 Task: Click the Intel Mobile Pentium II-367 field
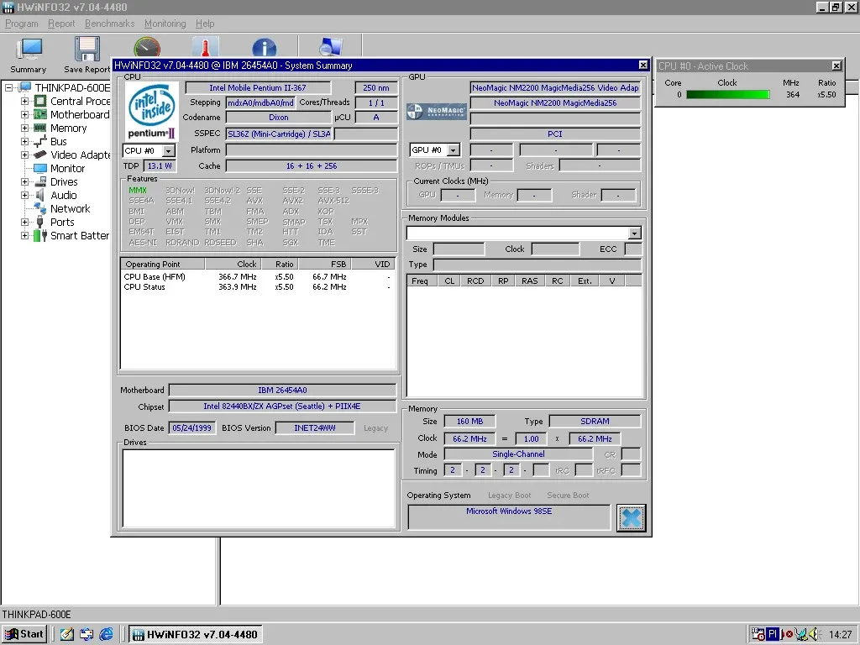coord(258,87)
